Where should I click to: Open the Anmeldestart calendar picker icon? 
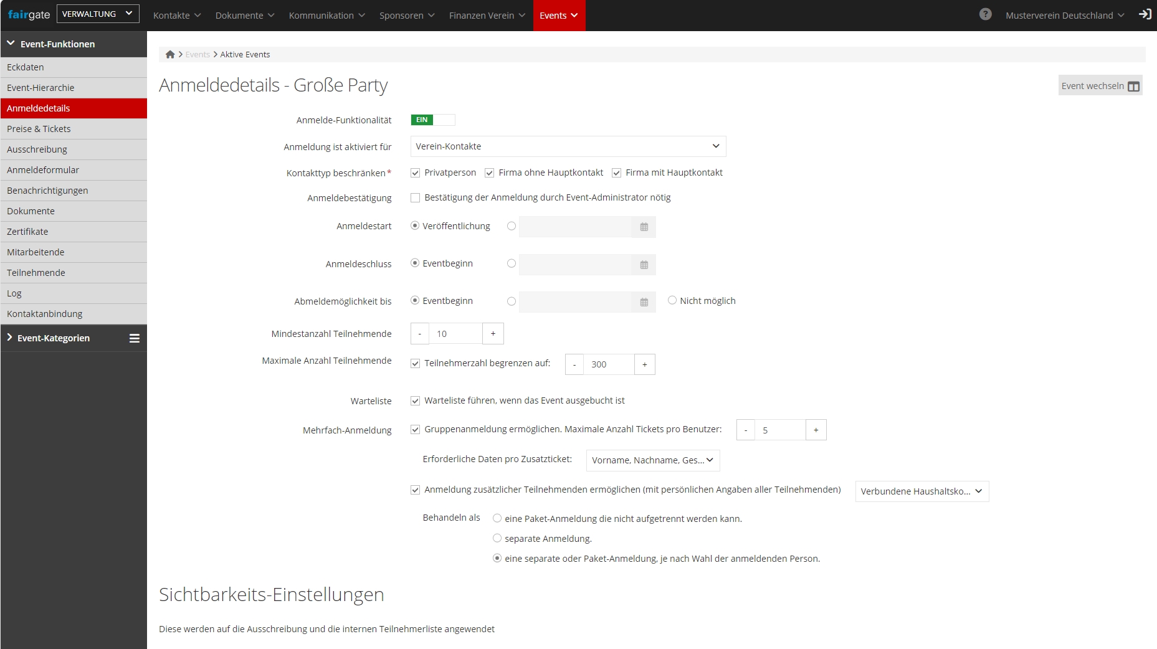(644, 227)
